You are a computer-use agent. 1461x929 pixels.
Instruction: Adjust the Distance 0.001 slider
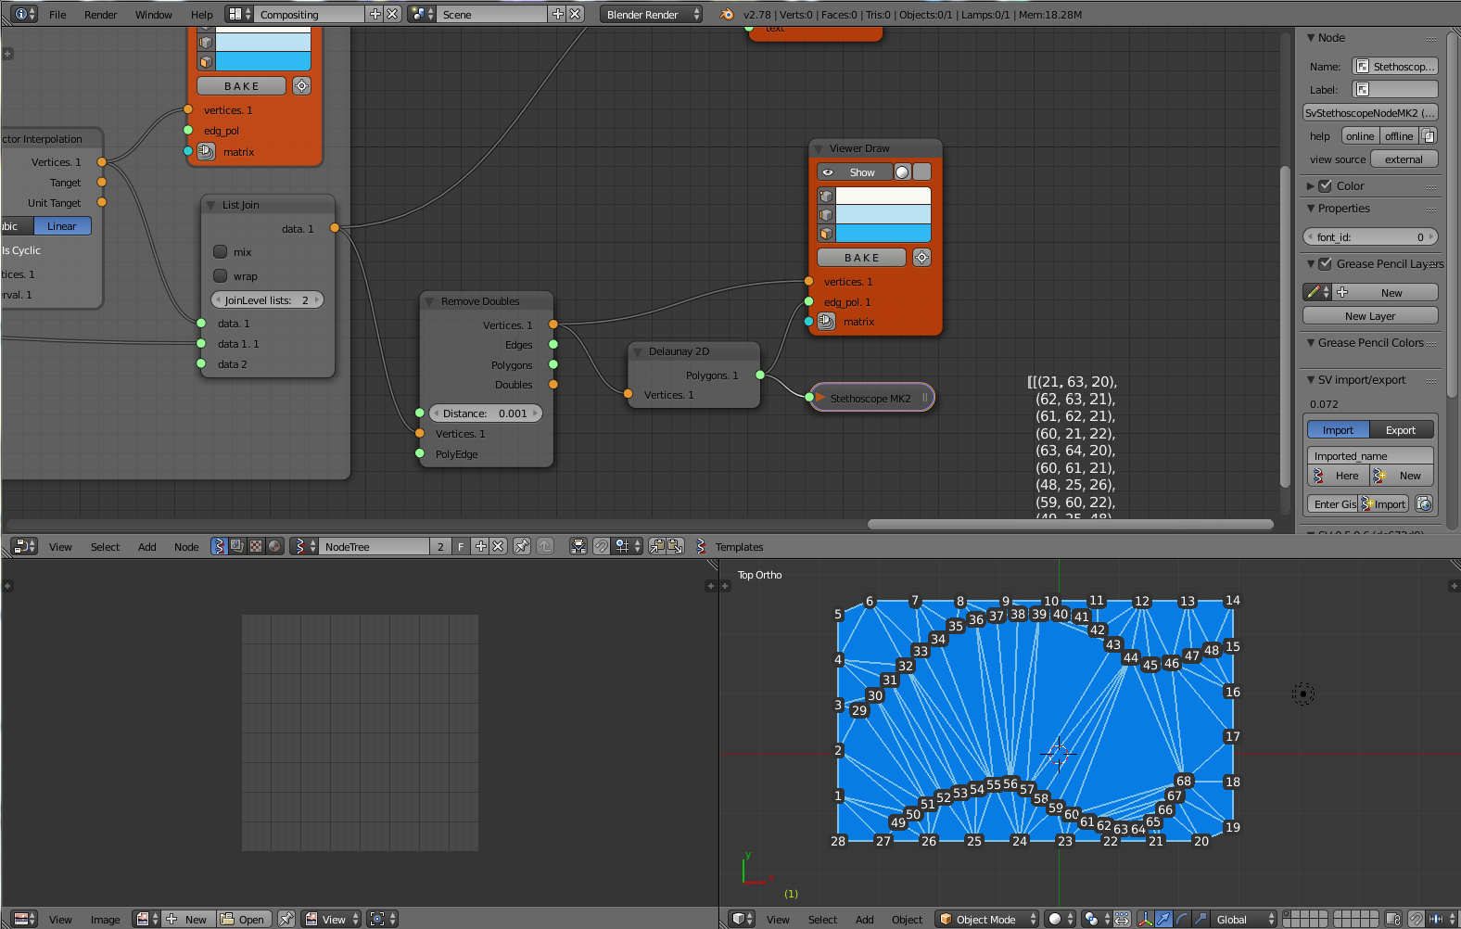click(x=486, y=414)
